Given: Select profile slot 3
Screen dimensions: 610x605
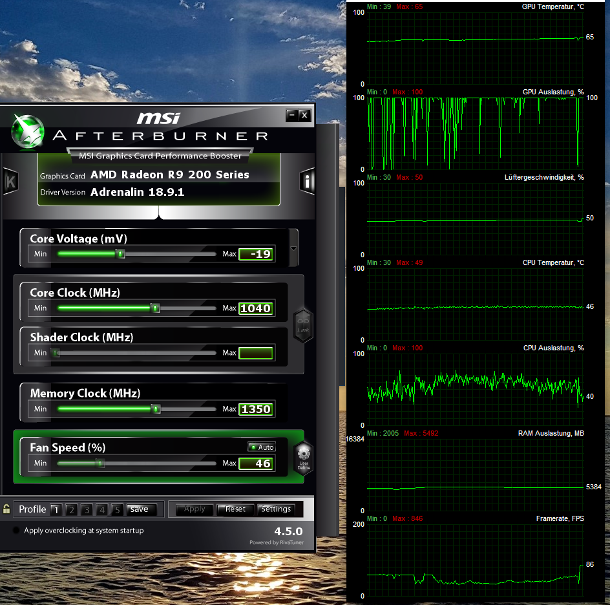Looking at the screenshot, I should click(x=87, y=510).
